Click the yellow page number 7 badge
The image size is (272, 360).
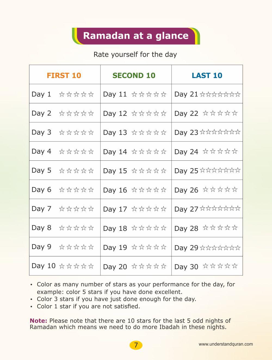(136, 345)
